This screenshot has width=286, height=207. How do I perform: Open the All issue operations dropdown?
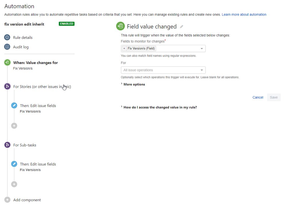click(163, 70)
